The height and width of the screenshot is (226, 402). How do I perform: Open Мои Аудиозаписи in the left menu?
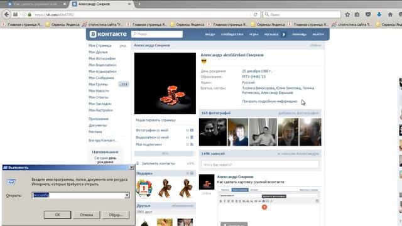[x=102, y=72]
